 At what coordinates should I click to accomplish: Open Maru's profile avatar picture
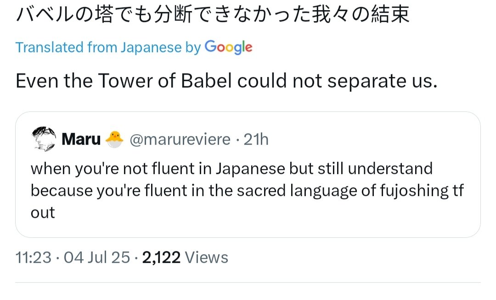tap(44, 139)
